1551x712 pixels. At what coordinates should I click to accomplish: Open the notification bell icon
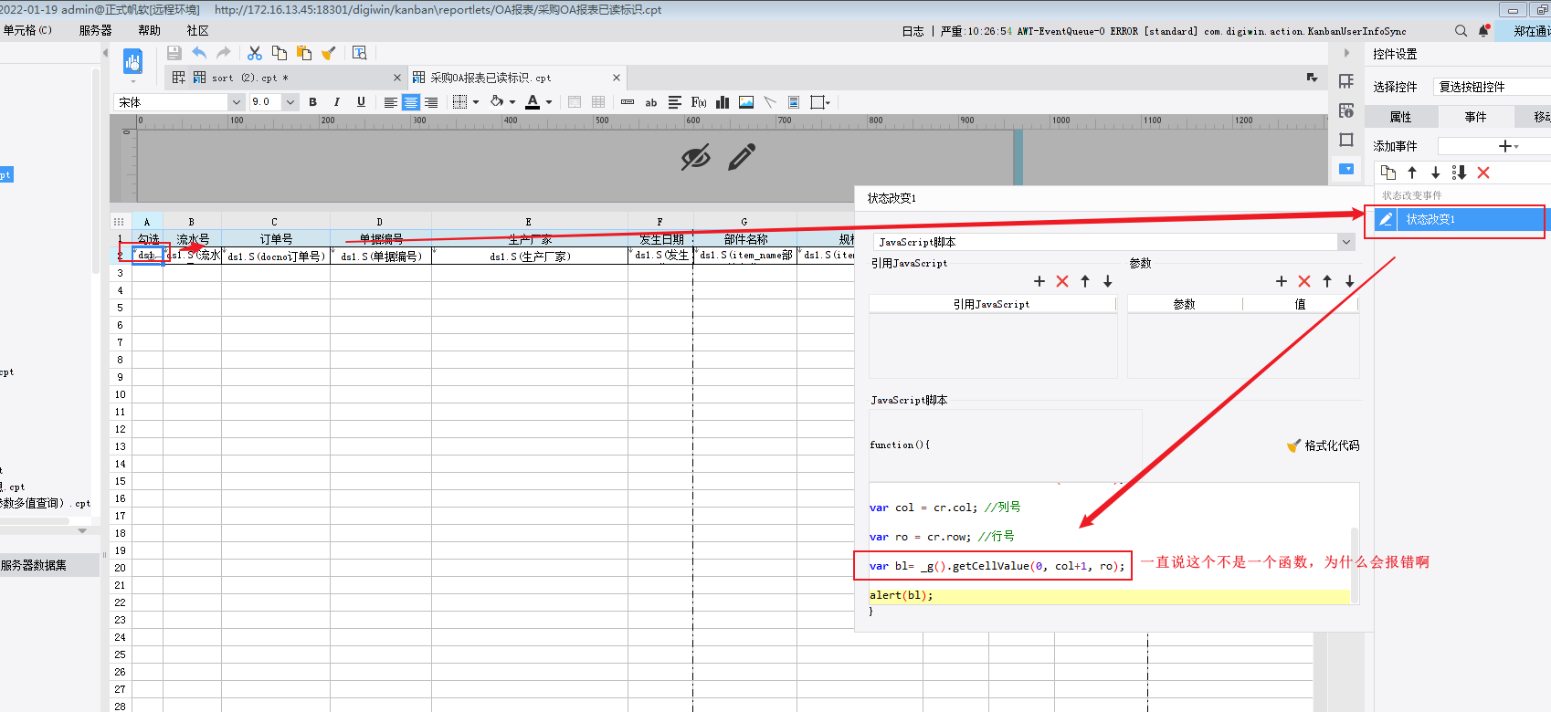coord(1484,30)
